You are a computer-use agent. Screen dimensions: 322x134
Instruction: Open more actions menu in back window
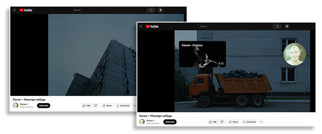135,105
